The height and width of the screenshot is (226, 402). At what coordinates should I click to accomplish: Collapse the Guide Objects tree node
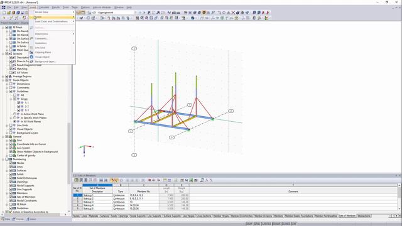pos(3,80)
